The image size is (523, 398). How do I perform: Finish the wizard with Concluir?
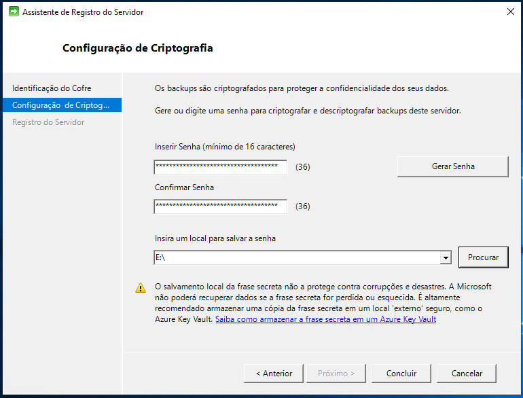pos(401,374)
